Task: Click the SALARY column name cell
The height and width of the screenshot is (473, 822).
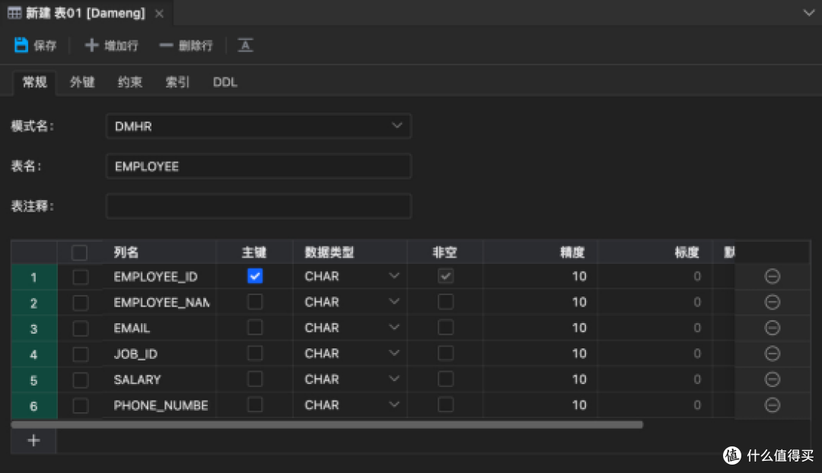Action: pyautogui.click(x=159, y=379)
